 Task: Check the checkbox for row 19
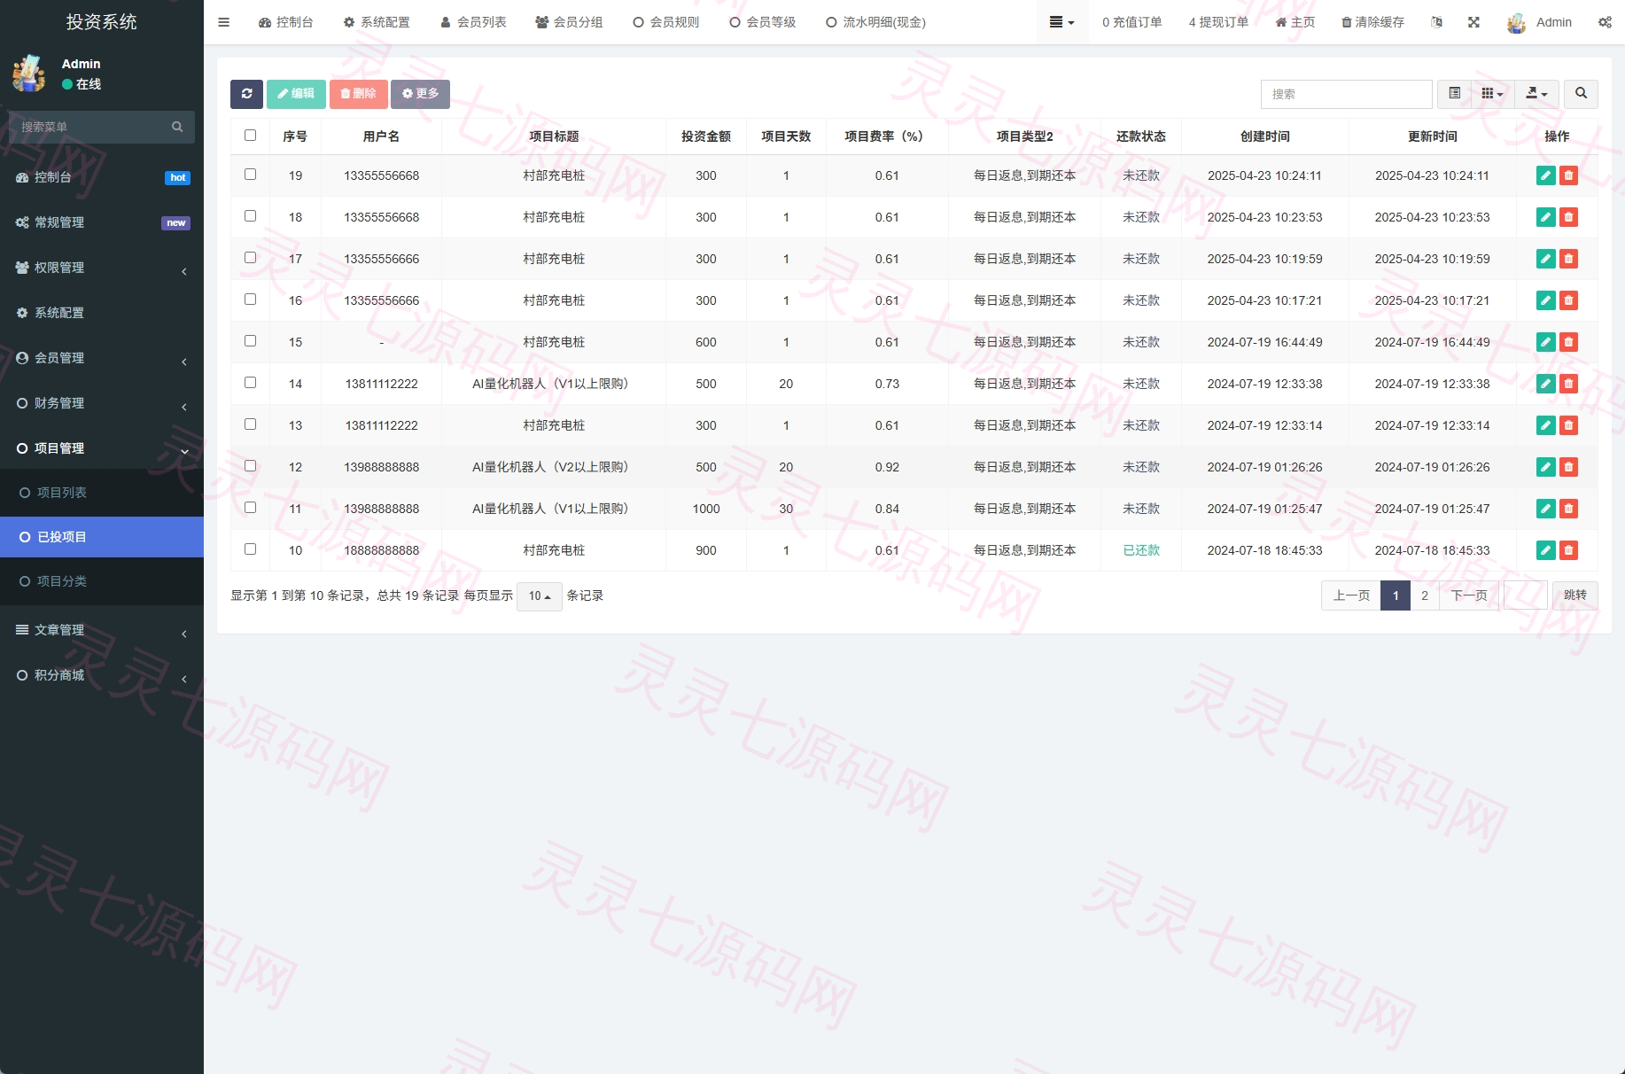click(x=250, y=175)
